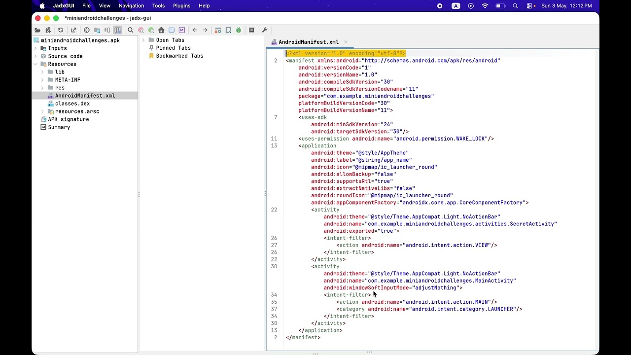Open Comment search (green magnifier icon)
631x355 pixels.
[x=151, y=30]
